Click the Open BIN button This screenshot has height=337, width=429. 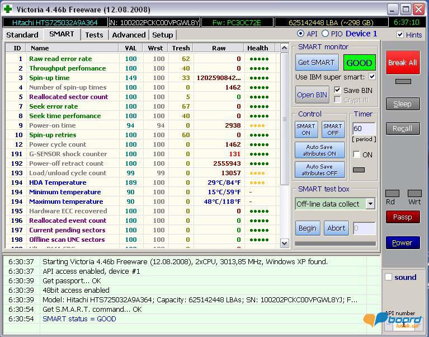pos(312,95)
